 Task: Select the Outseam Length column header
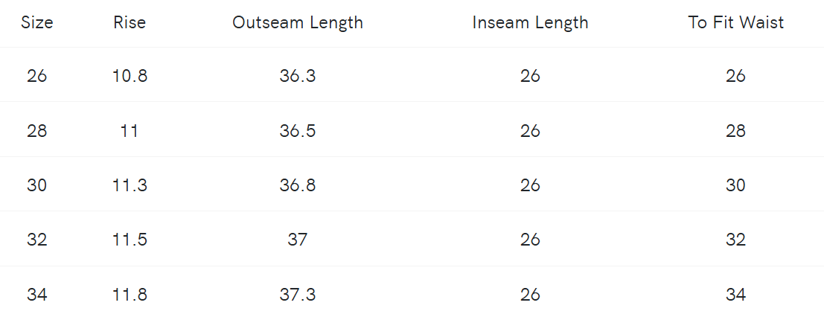click(298, 22)
